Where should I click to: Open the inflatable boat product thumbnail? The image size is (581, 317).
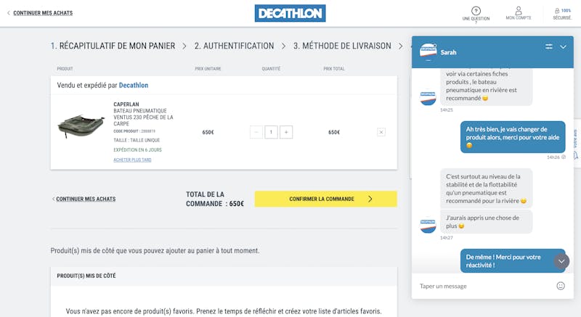click(81, 127)
